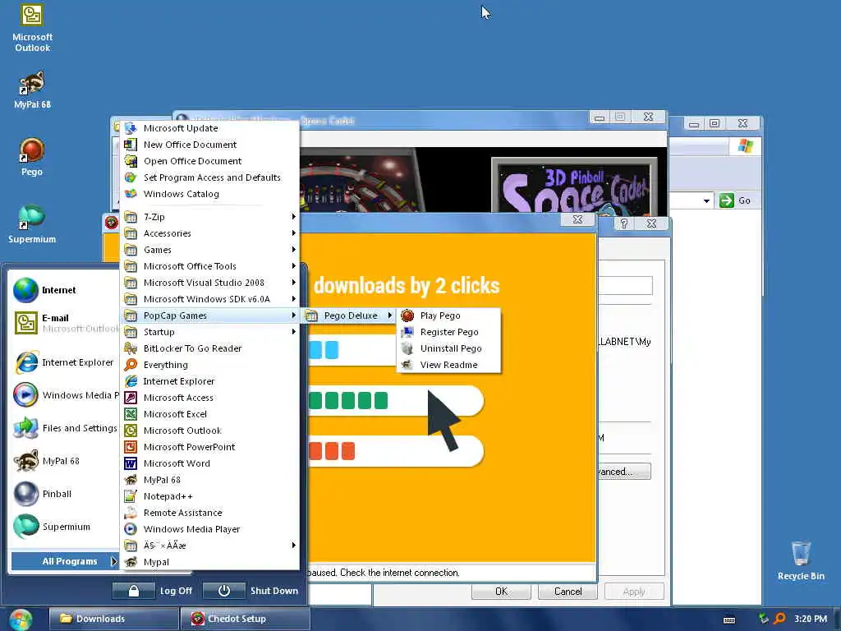
Task: Click All Programs in Start menu
Action: pyautogui.click(x=65, y=561)
